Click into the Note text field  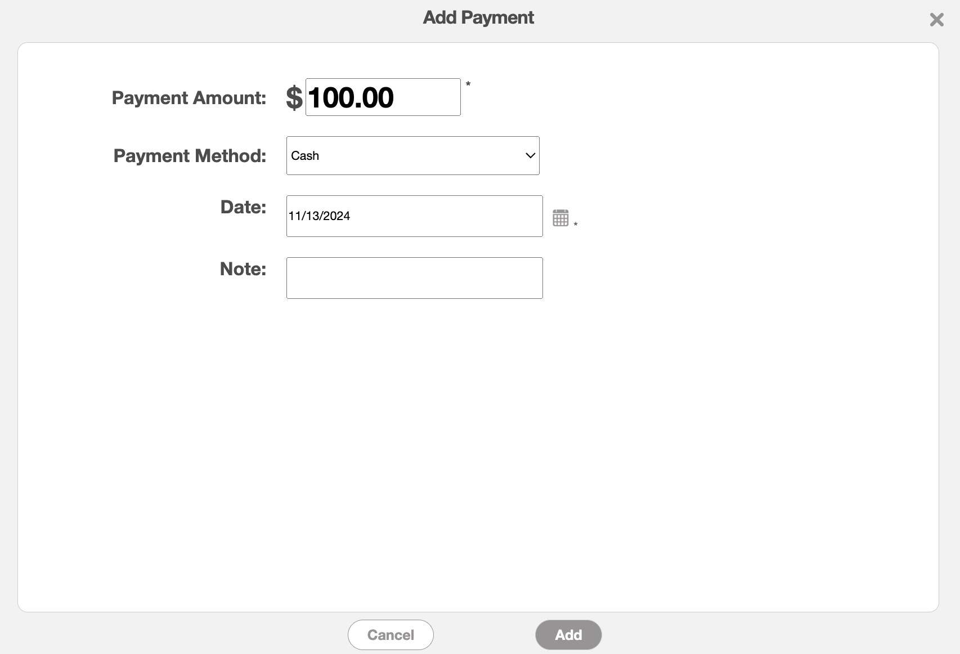[414, 278]
